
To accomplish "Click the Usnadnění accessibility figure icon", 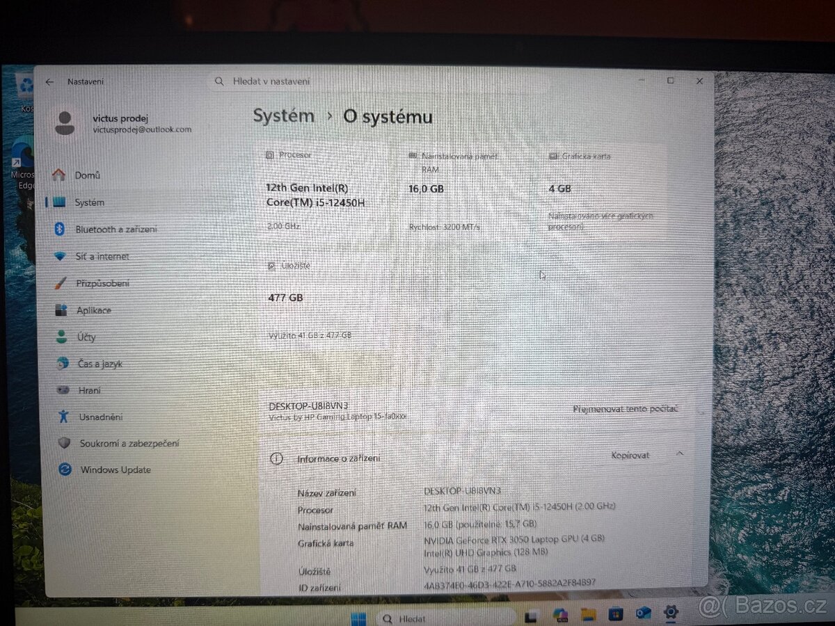I will (63, 417).
